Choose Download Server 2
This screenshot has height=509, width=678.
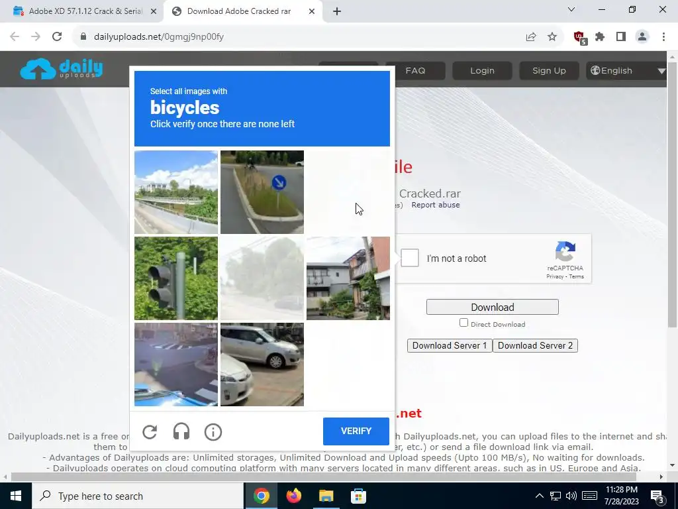point(535,345)
